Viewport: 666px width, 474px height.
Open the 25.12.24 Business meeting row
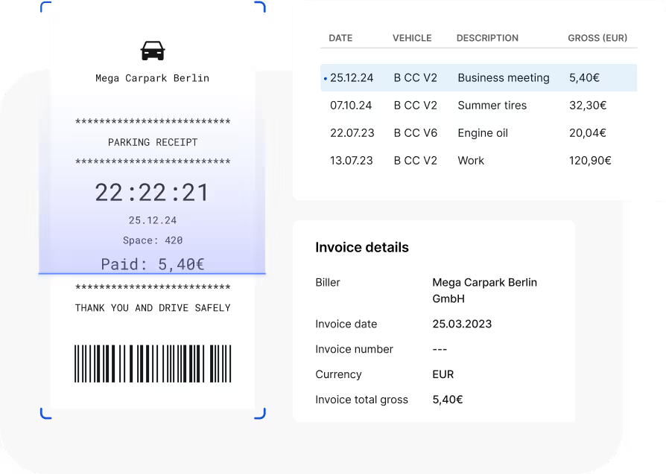(x=479, y=77)
